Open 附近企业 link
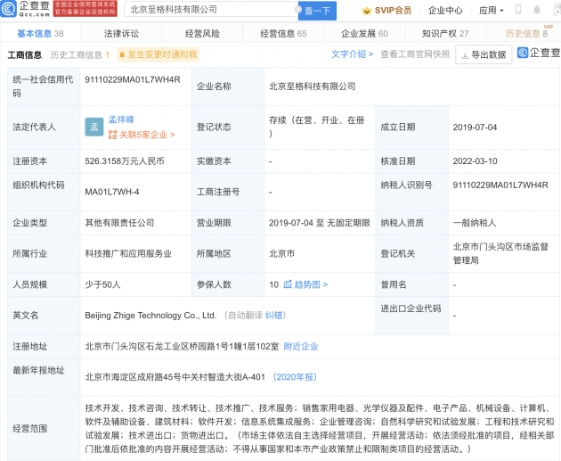The width and height of the screenshot is (561, 461). tap(301, 346)
